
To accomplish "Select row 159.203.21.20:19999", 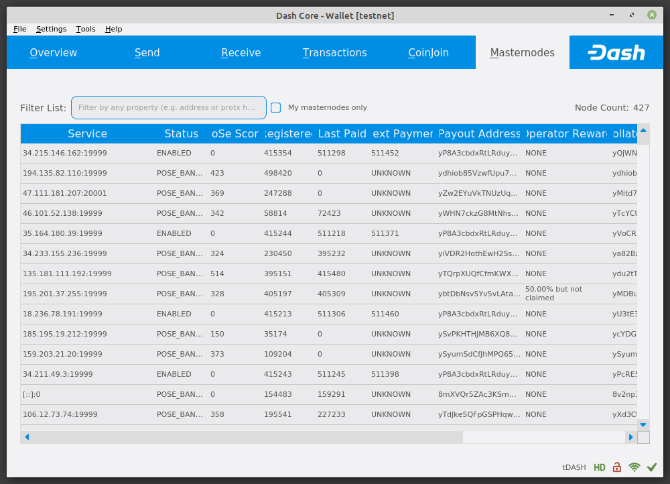I will [x=328, y=354].
